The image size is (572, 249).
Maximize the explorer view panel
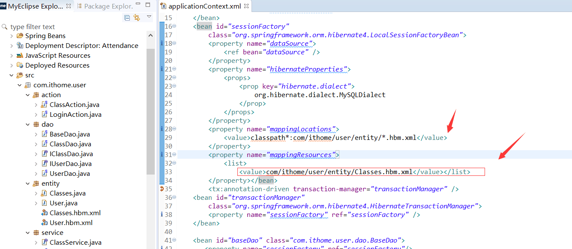[148, 5]
